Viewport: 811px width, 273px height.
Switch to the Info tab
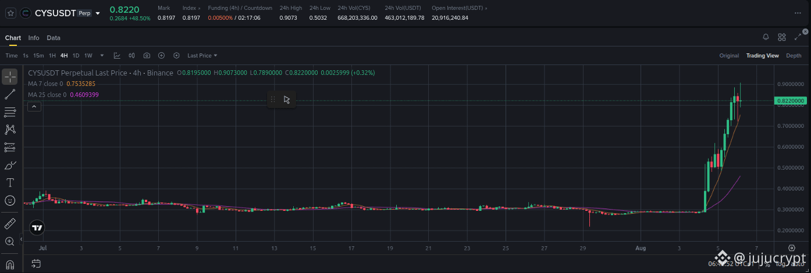click(x=34, y=38)
